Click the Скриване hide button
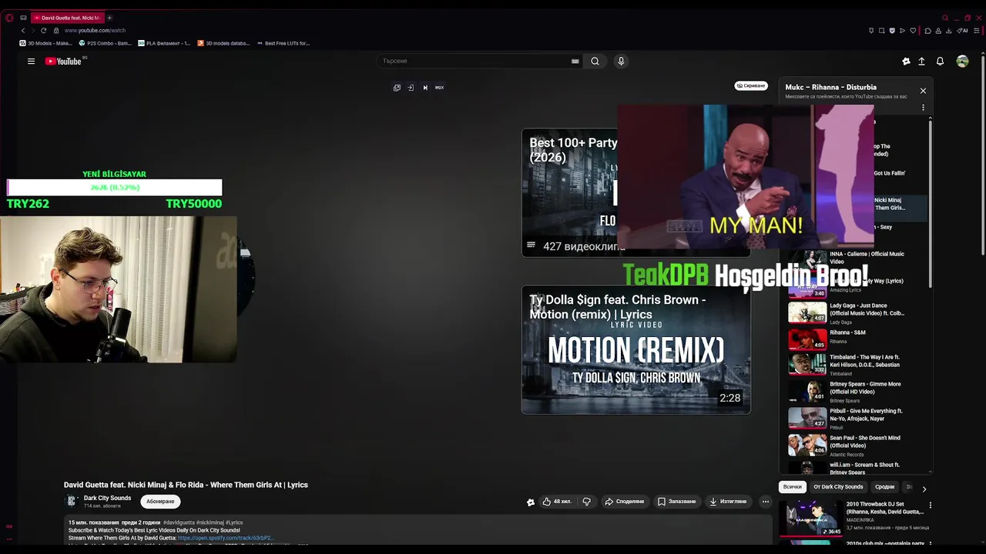The height and width of the screenshot is (554, 986). (x=750, y=86)
